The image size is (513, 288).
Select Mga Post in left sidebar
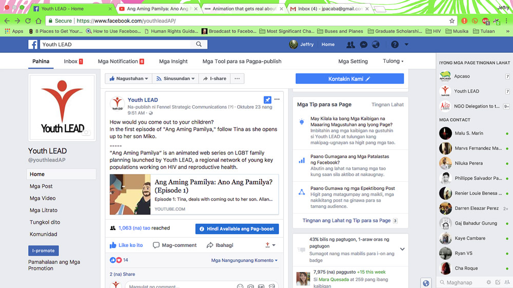point(41,186)
